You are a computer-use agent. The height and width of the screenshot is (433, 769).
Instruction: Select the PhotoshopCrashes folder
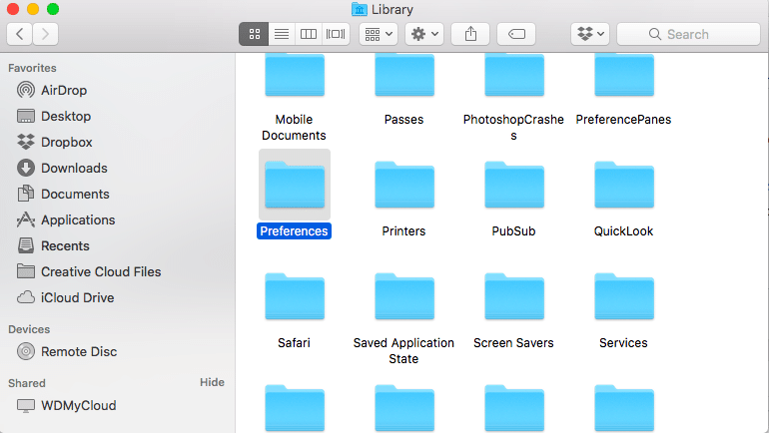click(514, 76)
